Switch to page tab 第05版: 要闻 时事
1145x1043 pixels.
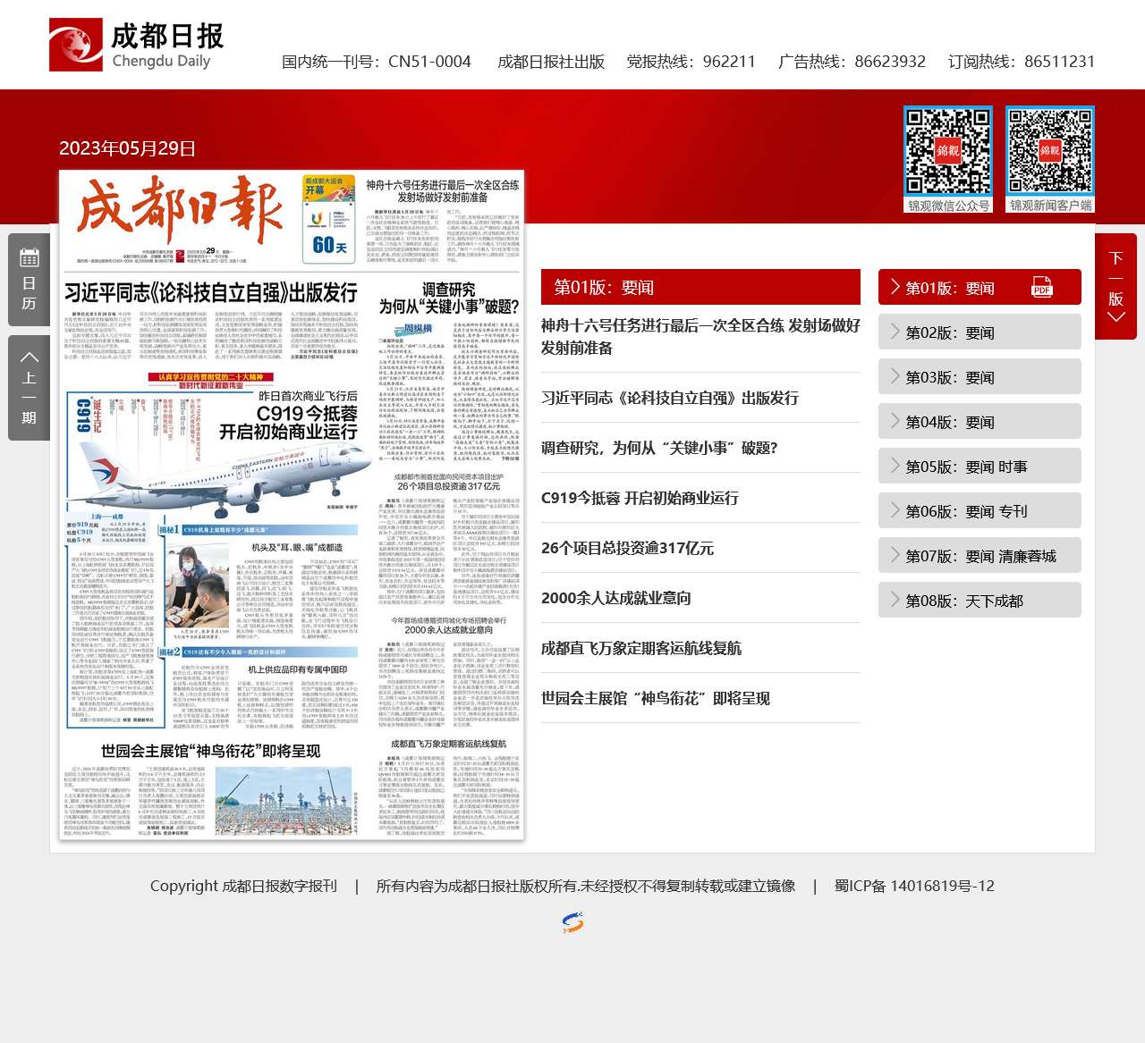pyautogui.click(x=980, y=466)
